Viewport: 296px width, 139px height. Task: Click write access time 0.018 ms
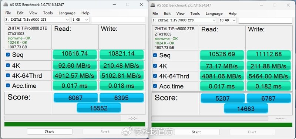(x=122, y=86)
